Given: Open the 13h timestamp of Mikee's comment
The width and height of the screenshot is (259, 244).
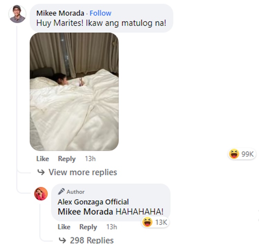Looking at the screenshot, I should pos(90,159).
